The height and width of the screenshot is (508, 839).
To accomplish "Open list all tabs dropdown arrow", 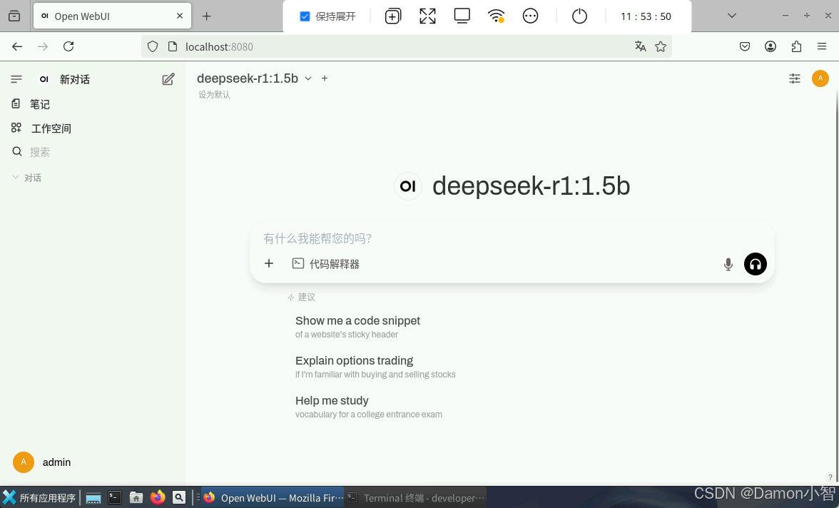I will 732,16.
